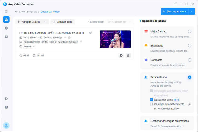Open the help question mark icon
Image resolution: width=198 pixels, height=132 pixels.
pos(6,107)
